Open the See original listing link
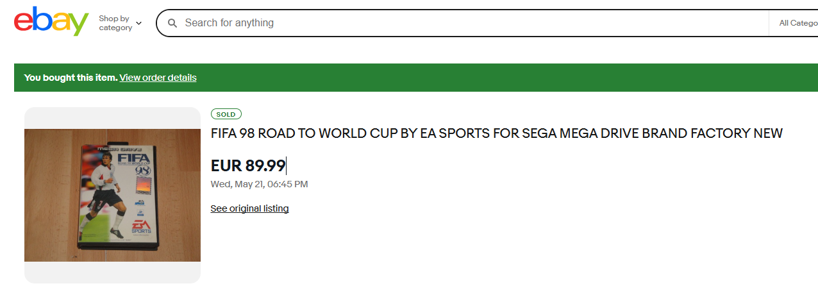 (249, 208)
